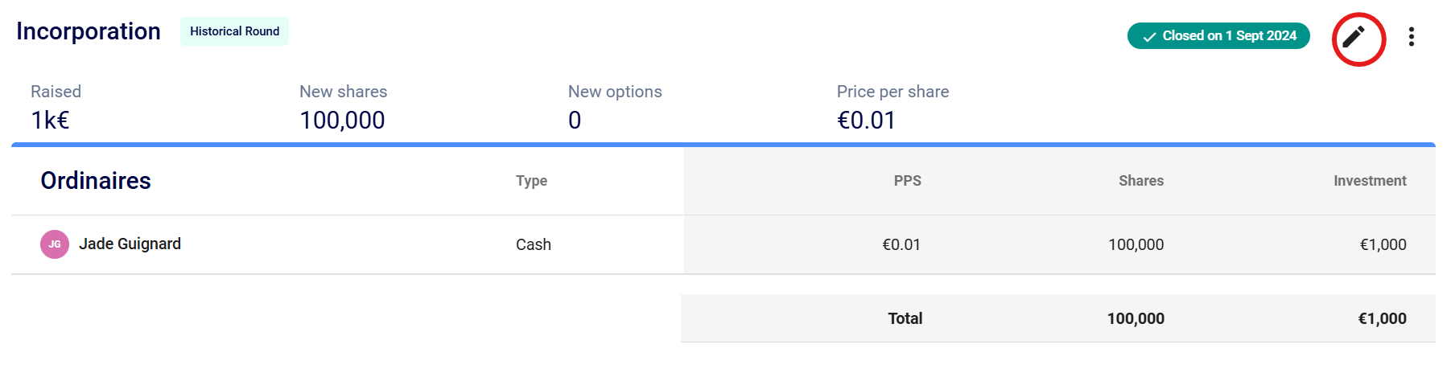Click the PPS column header
The height and width of the screenshot is (377, 1451).
click(907, 181)
